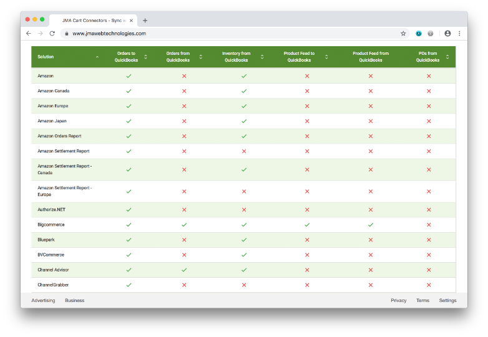Click the Amazon Europe row name
This screenshot has width=488, height=337.
coord(52,106)
